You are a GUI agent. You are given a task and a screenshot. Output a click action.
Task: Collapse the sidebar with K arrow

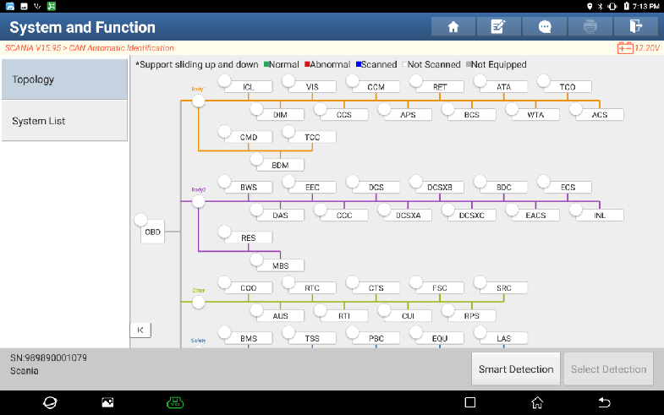click(140, 330)
